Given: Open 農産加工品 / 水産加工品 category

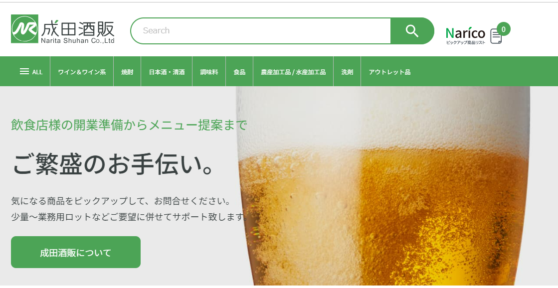Looking at the screenshot, I should pyautogui.click(x=293, y=72).
